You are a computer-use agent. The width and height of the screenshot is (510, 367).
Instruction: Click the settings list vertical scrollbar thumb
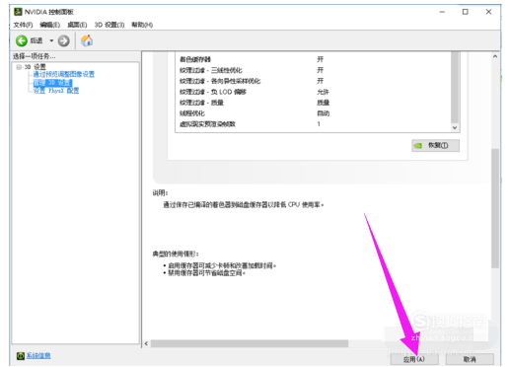455,88
